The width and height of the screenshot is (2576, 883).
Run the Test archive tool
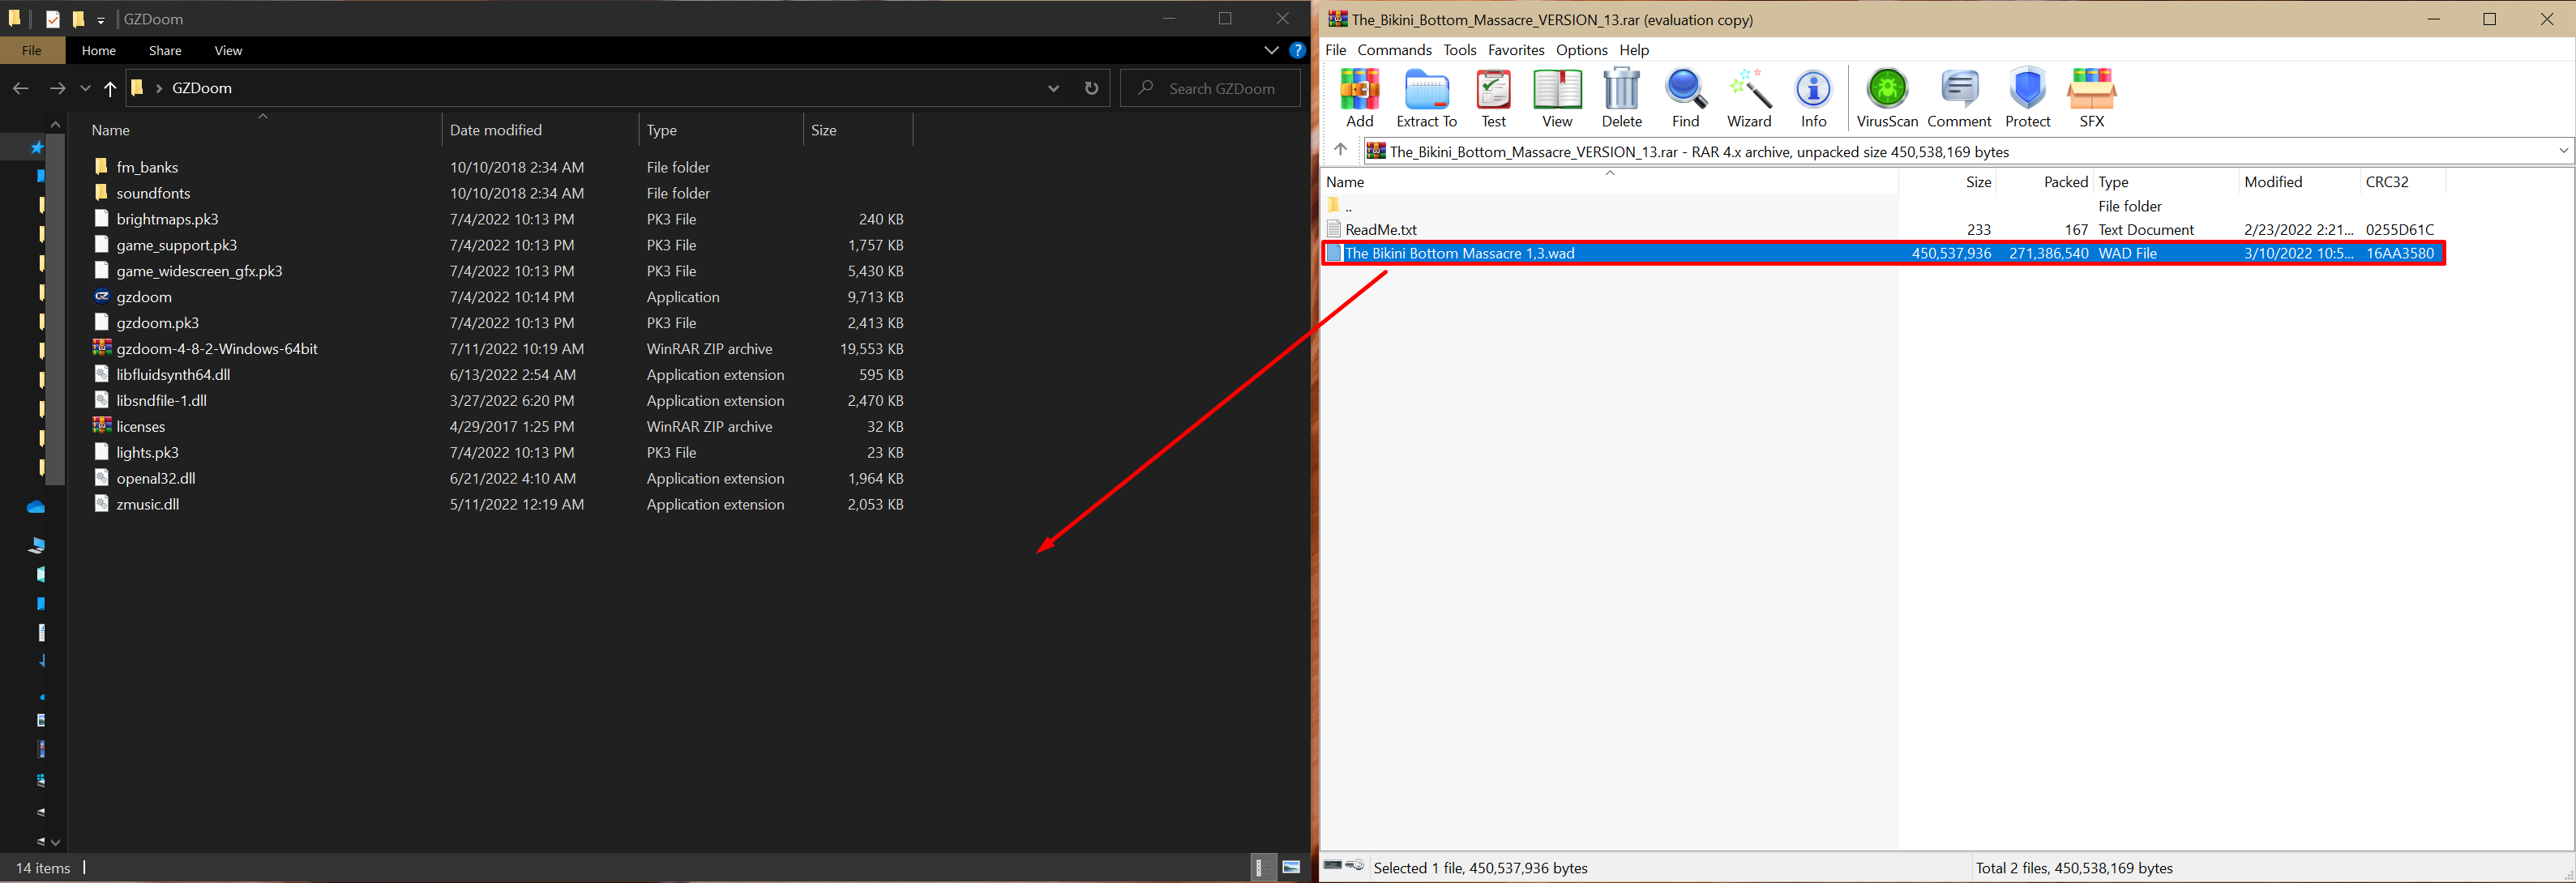pos(1493,98)
